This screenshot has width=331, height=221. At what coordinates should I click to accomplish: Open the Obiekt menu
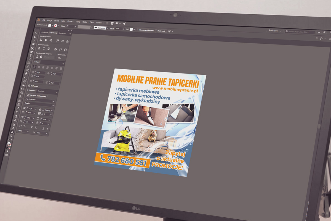(57, 21)
